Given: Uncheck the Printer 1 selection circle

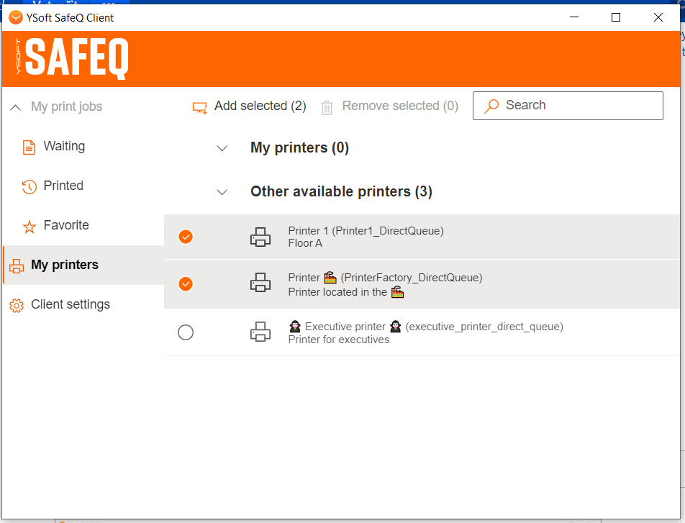Looking at the screenshot, I should pos(186,237).
